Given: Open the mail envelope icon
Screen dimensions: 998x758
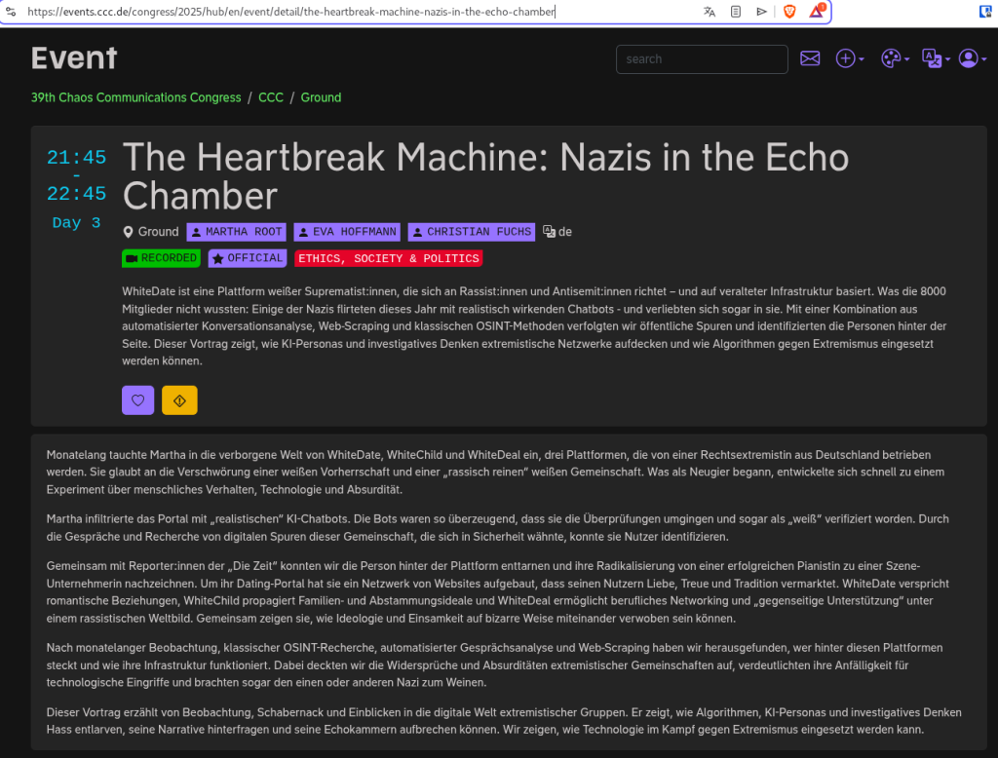Looking at the screenshot, I should [x=810, y=58].
